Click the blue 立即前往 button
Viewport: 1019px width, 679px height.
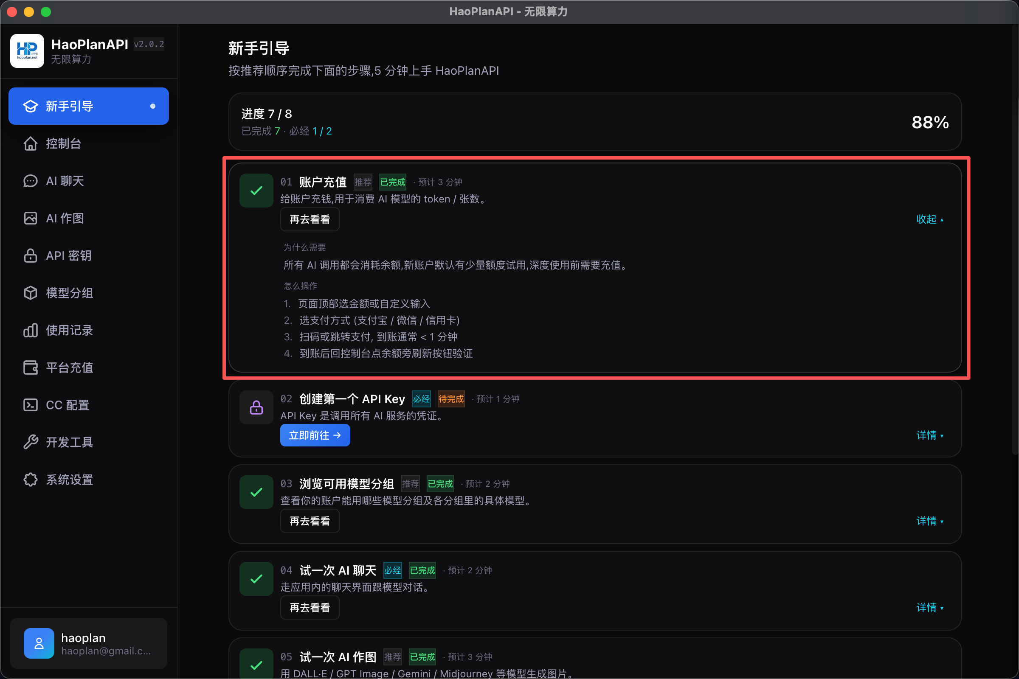click(x=315, y=435)
